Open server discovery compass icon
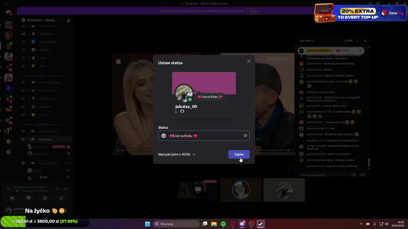 pos(8,152)
